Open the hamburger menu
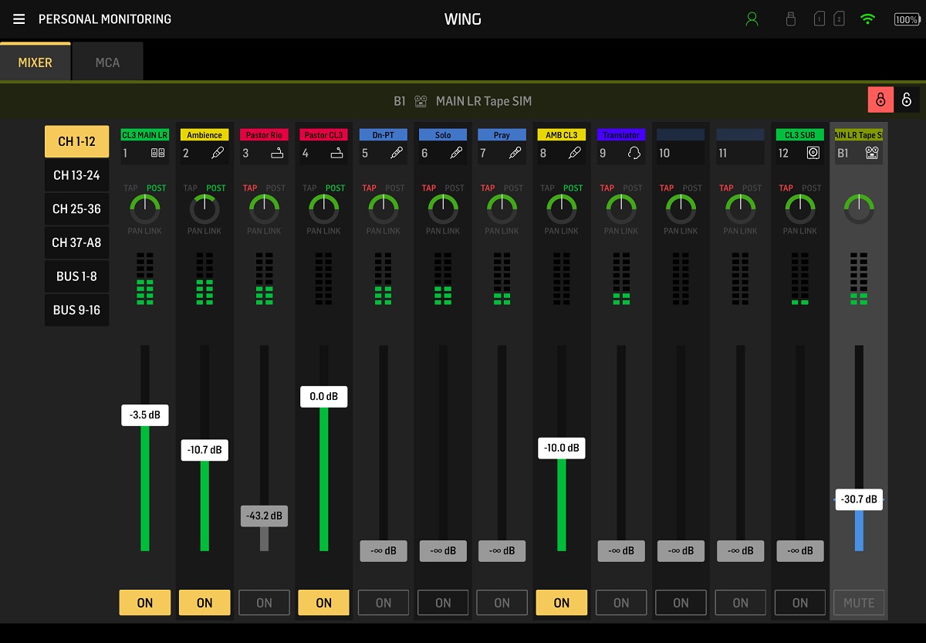 [19, 19]
